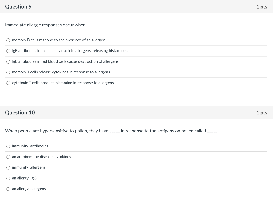Choose cytotoxic T cells produce histamine option
Viewport: 273px width, 199px height.
coord(8,83)
